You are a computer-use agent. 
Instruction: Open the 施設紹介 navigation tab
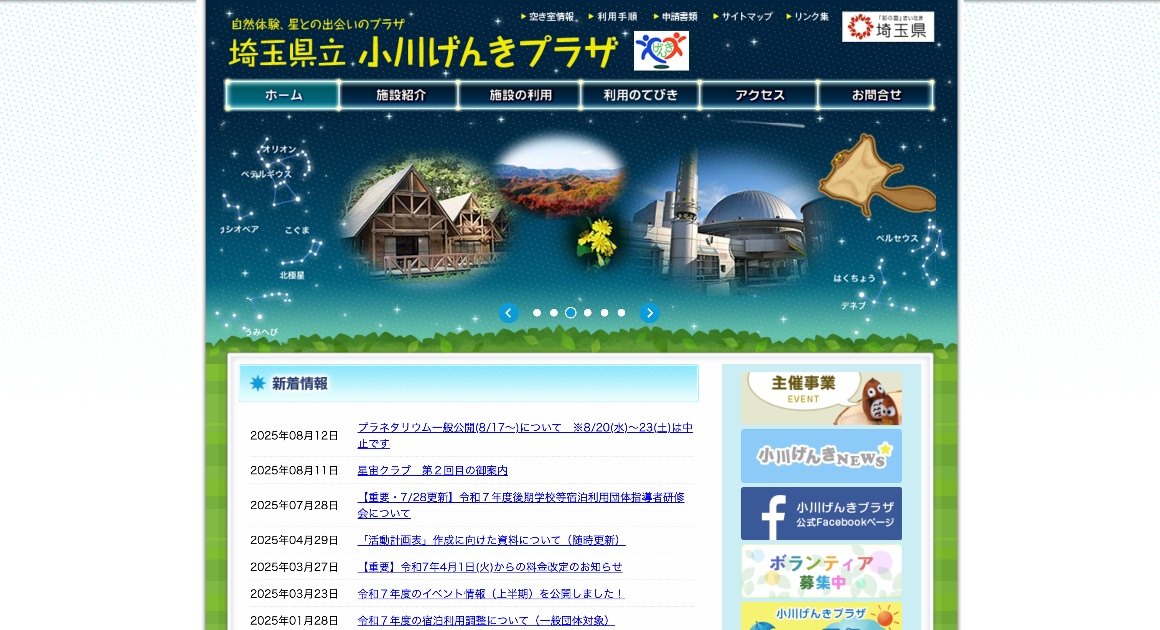[400, 95]
